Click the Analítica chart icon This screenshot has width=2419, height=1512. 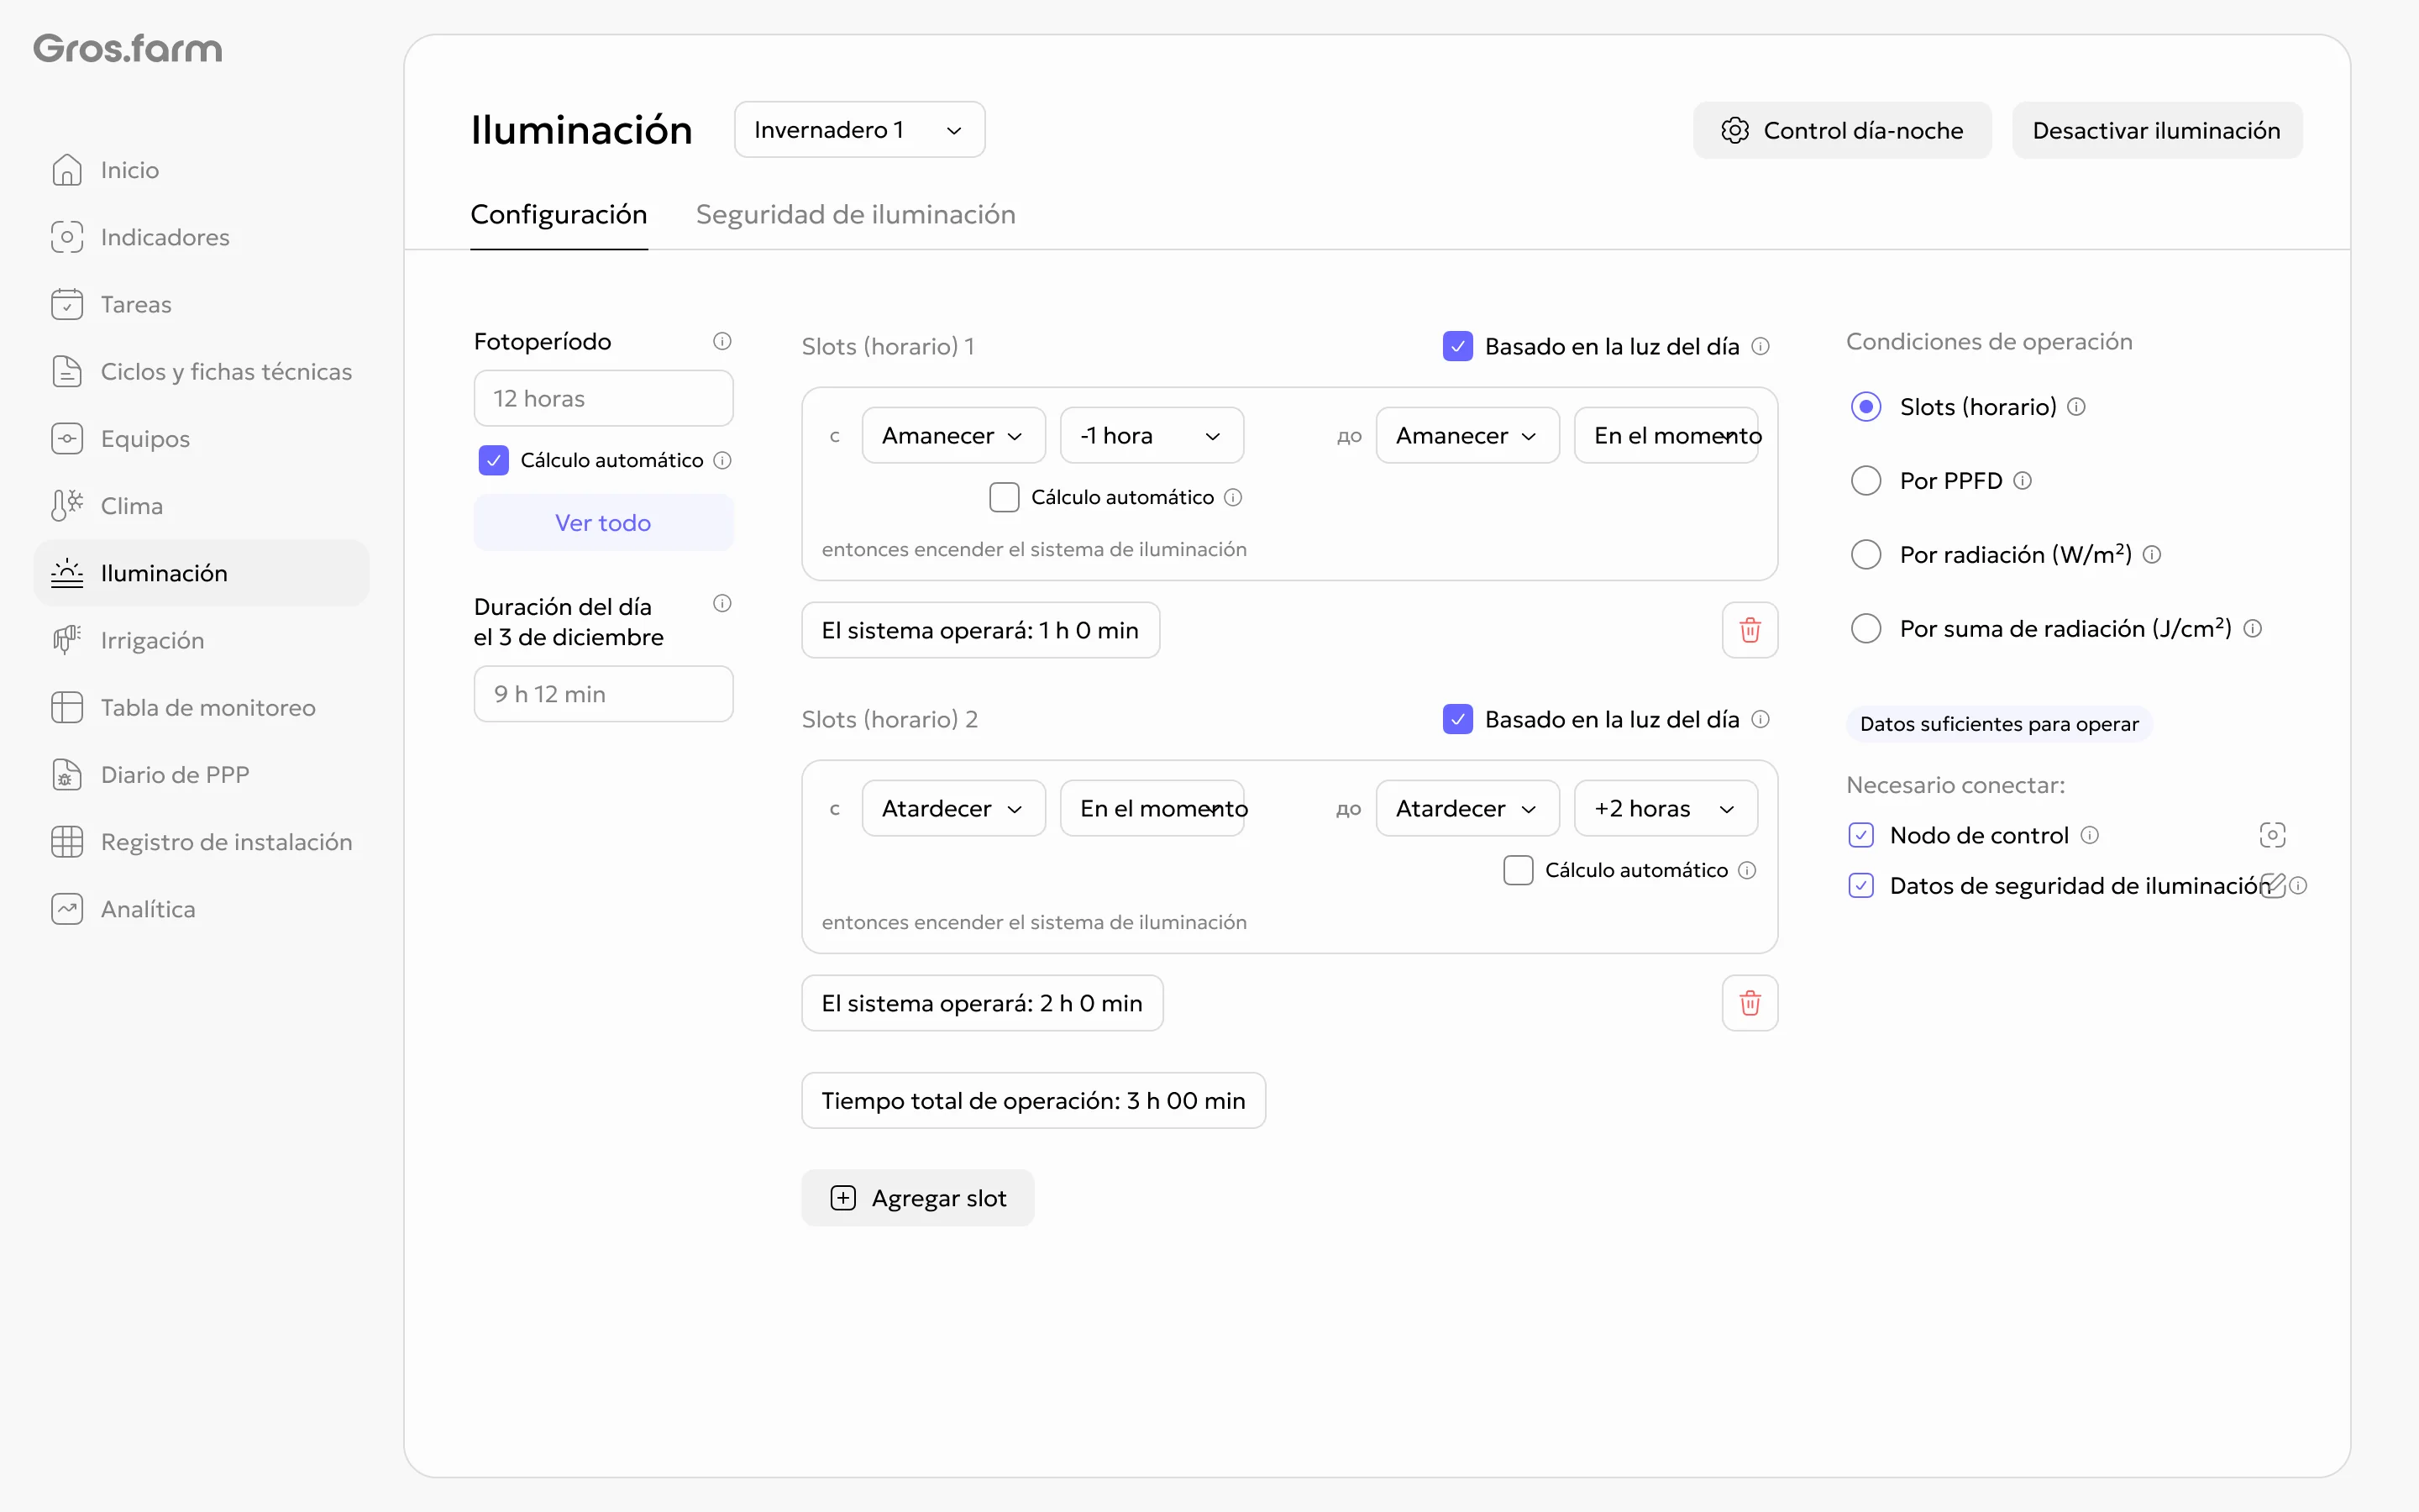tap(67, 908)
